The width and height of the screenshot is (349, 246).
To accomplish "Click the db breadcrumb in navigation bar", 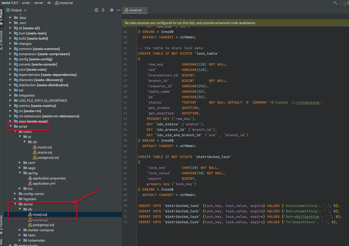I will coord(49,3).
